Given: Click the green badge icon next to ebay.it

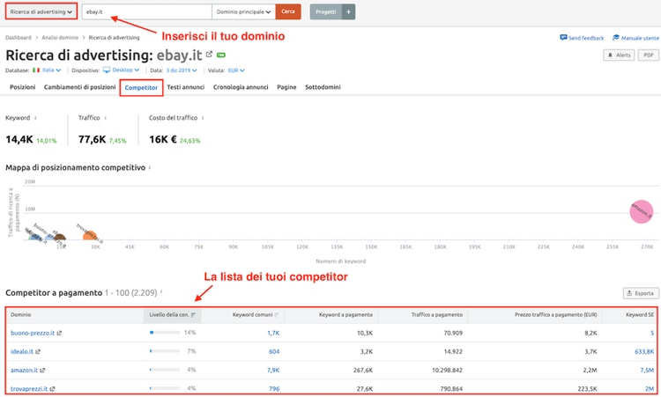Looking at the screenshot, I should click(x=221, y=55).
